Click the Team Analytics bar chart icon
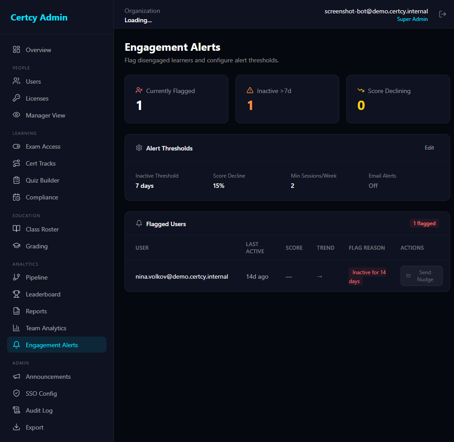 pos(16,328)
